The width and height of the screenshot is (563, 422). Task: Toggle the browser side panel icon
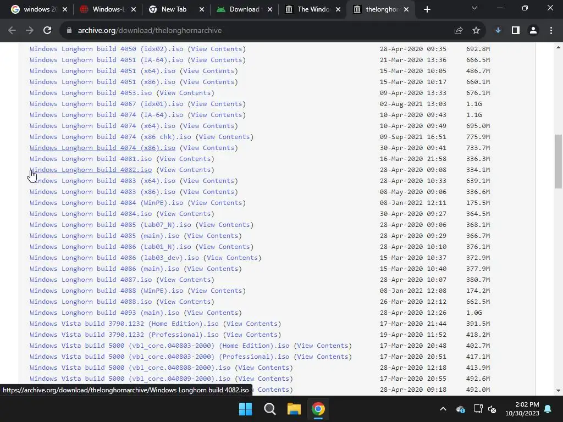[x=516, y=31]
